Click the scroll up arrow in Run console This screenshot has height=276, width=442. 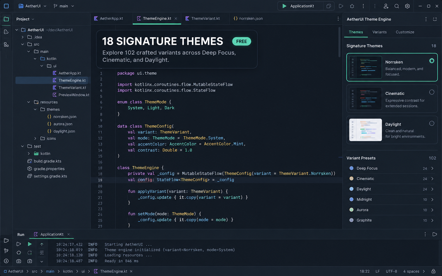pos(42,244)
